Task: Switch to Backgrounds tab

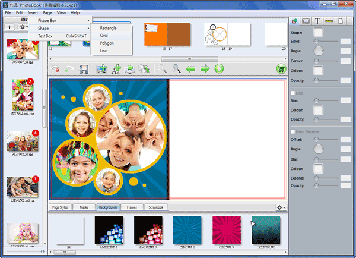Action: pyautogui.click(x=108, y=207)
